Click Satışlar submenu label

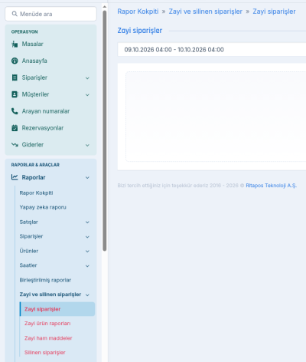(x=28, y=222)
